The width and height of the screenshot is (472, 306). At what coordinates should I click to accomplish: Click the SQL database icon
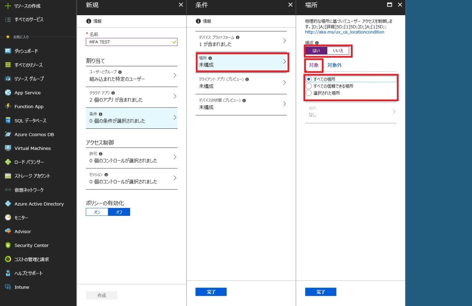click(8, 120)
